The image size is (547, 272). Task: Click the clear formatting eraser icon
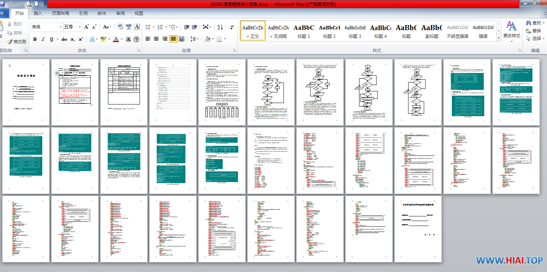tap(120, 27)
